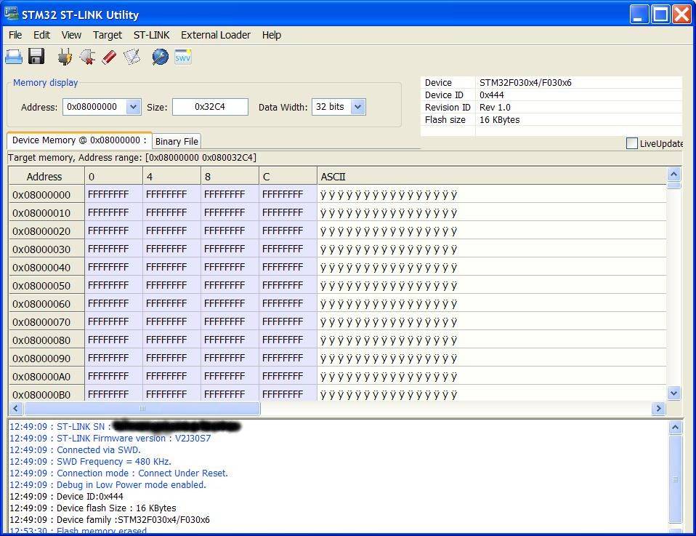Click memory table scroll up arrow

coord(673,175)
